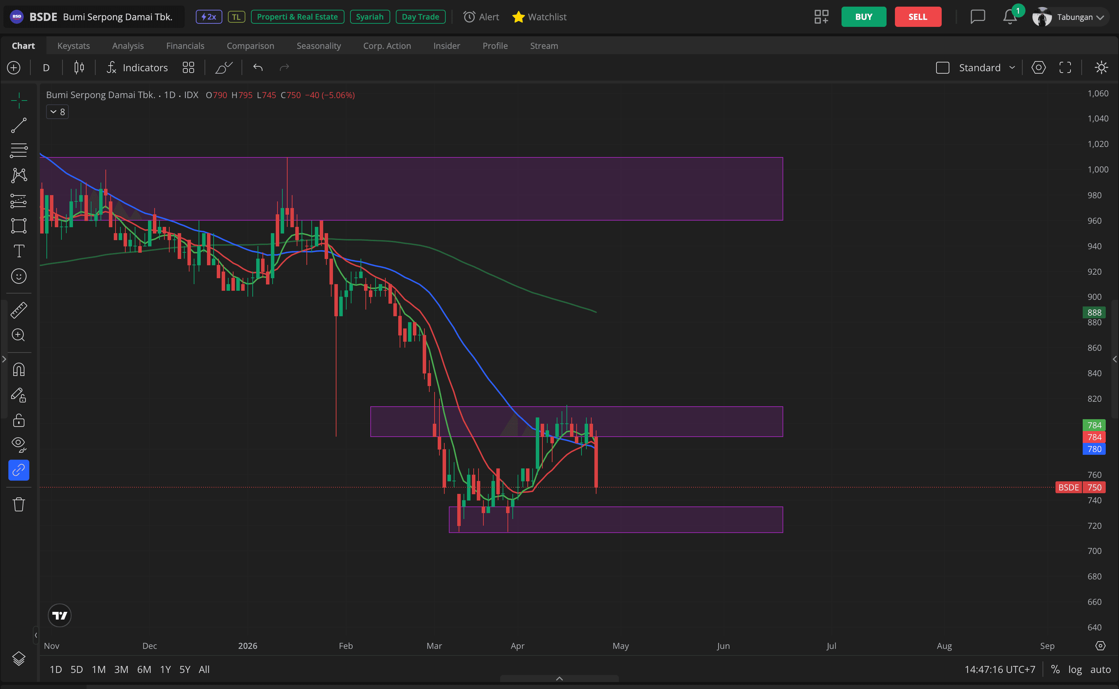
Task: Activate the zoom-in tool
Action: coord(19,335)
